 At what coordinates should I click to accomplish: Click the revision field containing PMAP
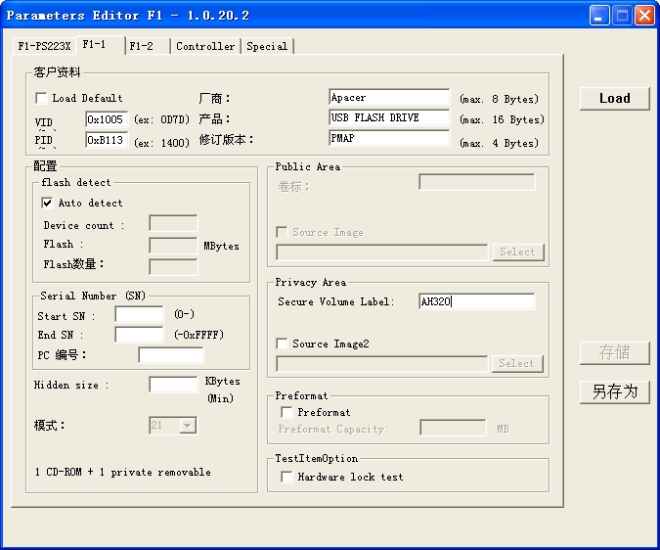[x=389, y=139]
